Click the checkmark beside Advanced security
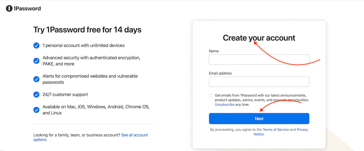The height and width of the screenshot is (151, 364). pos(36,61)
